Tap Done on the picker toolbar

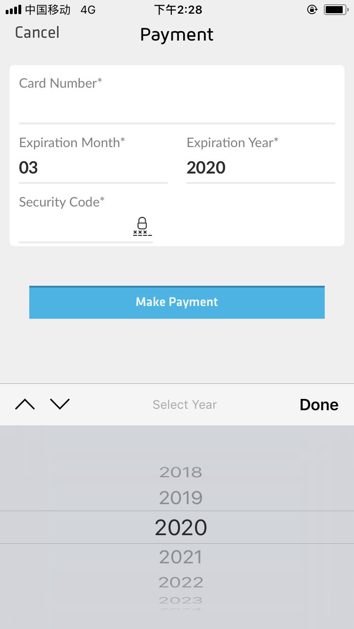[x=319, y=405]
